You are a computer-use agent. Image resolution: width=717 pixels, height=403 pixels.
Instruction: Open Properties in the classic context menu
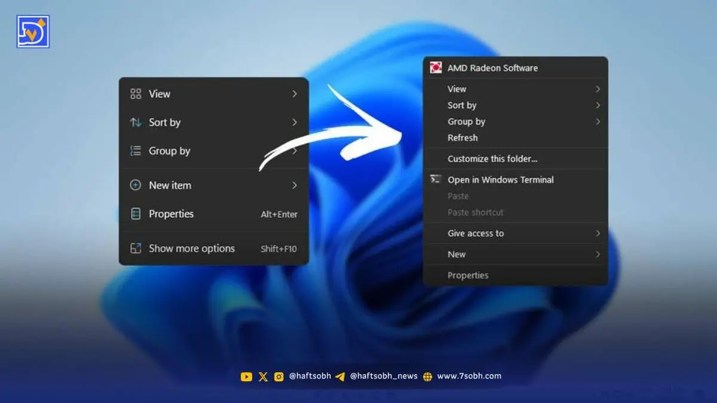(x=515, y=275)
